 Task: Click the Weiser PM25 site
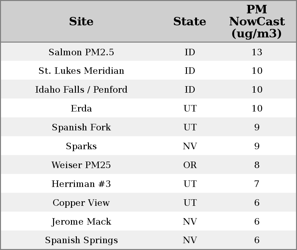81,165
